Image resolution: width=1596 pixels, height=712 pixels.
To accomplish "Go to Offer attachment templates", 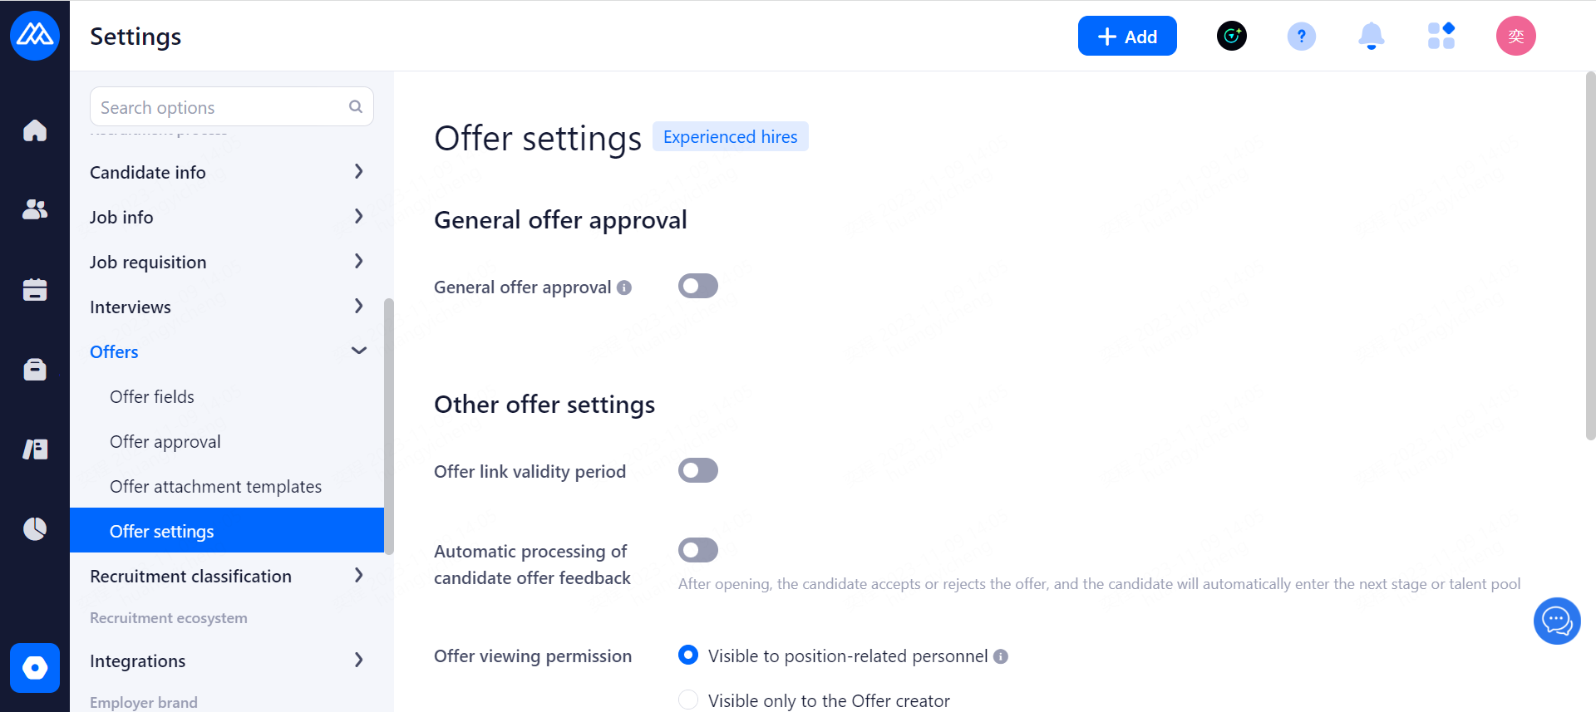I will [x=215, y=487].
